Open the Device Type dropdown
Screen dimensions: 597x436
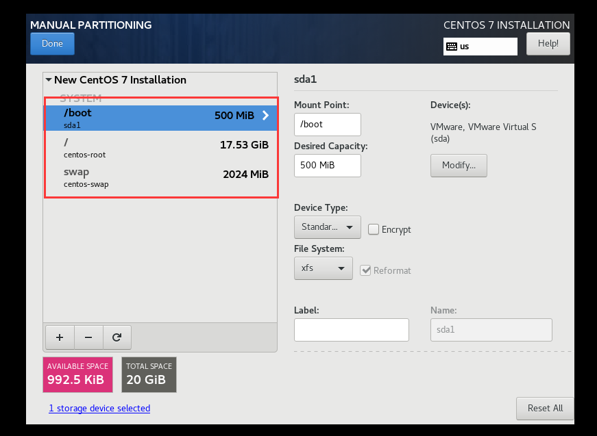pyautogui.click(x=328, y=227)
